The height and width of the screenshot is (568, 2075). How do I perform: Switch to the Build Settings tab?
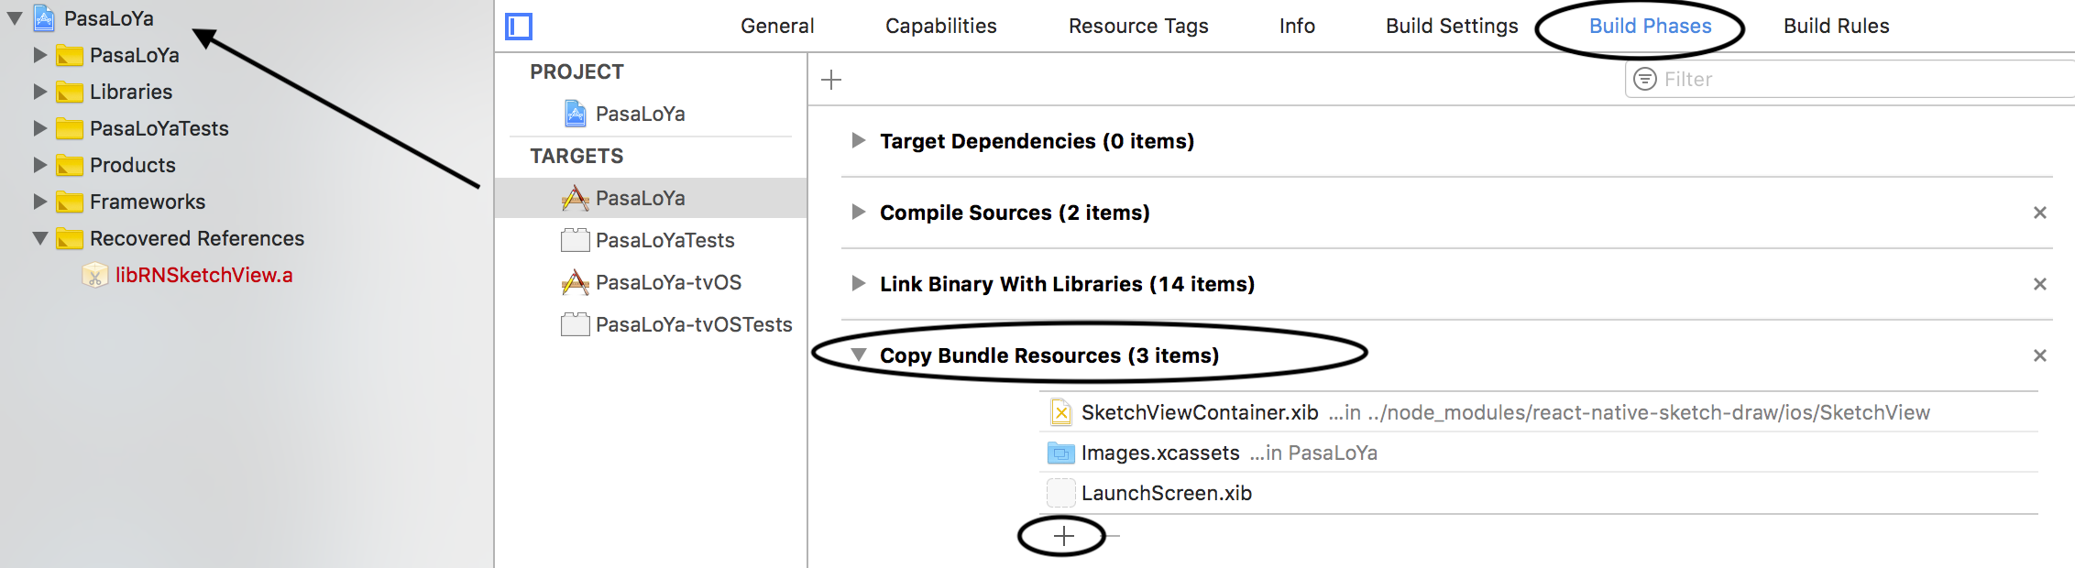1452,26
